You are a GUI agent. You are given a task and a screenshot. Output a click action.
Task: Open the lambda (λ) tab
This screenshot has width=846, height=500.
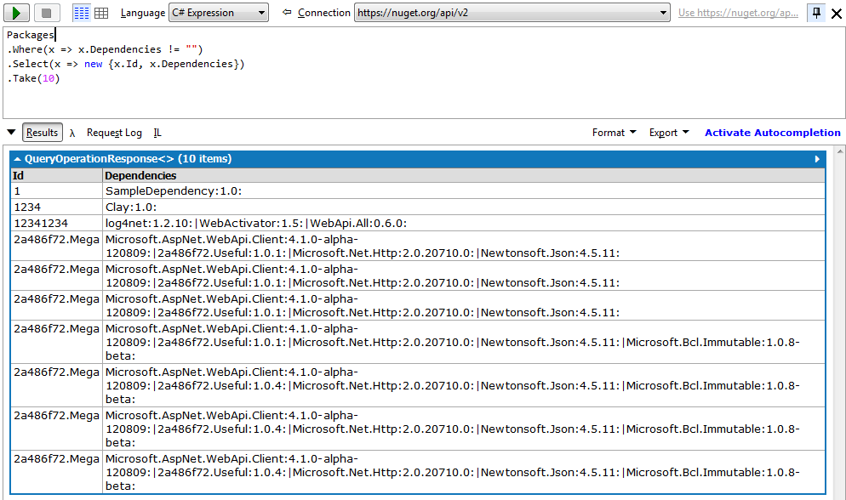pos(72,134)
